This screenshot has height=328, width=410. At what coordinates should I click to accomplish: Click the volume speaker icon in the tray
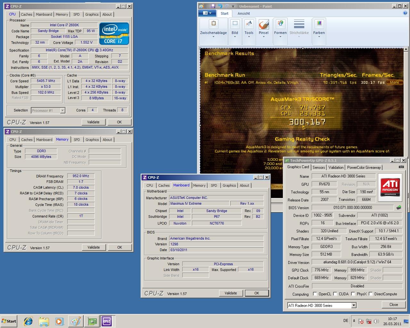pos(376,321)
